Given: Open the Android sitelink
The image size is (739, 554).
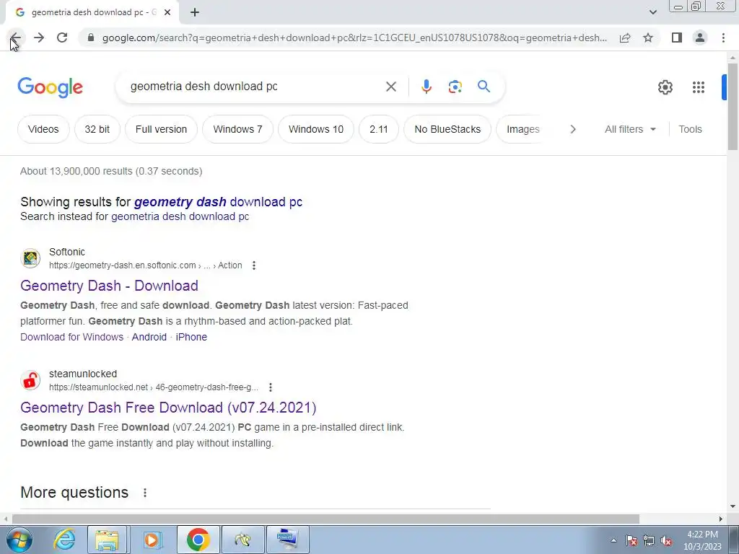Looking at the screenshot, I should point(149,338).
